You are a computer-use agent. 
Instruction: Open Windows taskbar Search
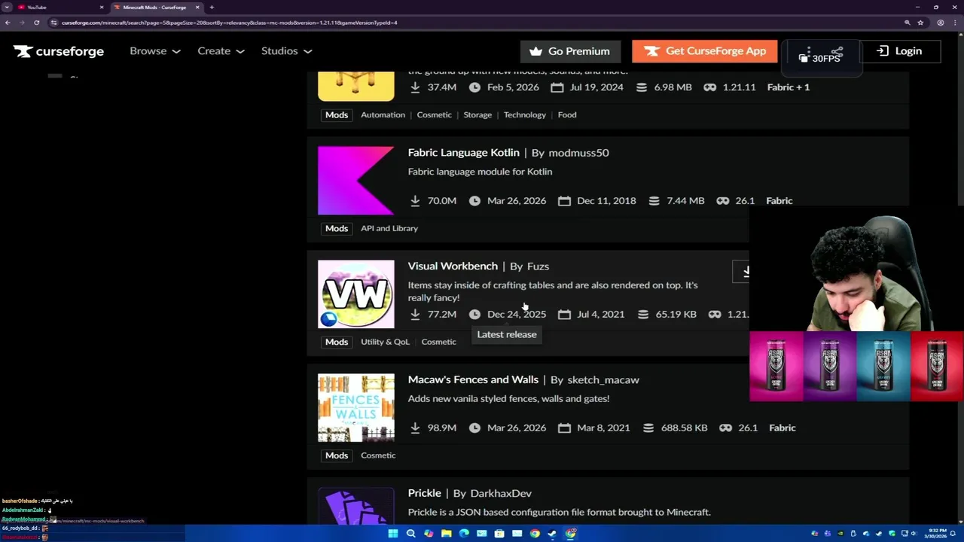pos(410,534)
